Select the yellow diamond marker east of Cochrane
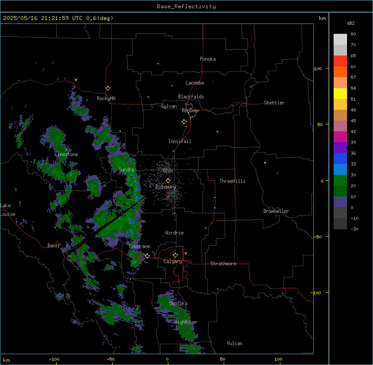This screenshot has height=365, width=373. [147, 256]
